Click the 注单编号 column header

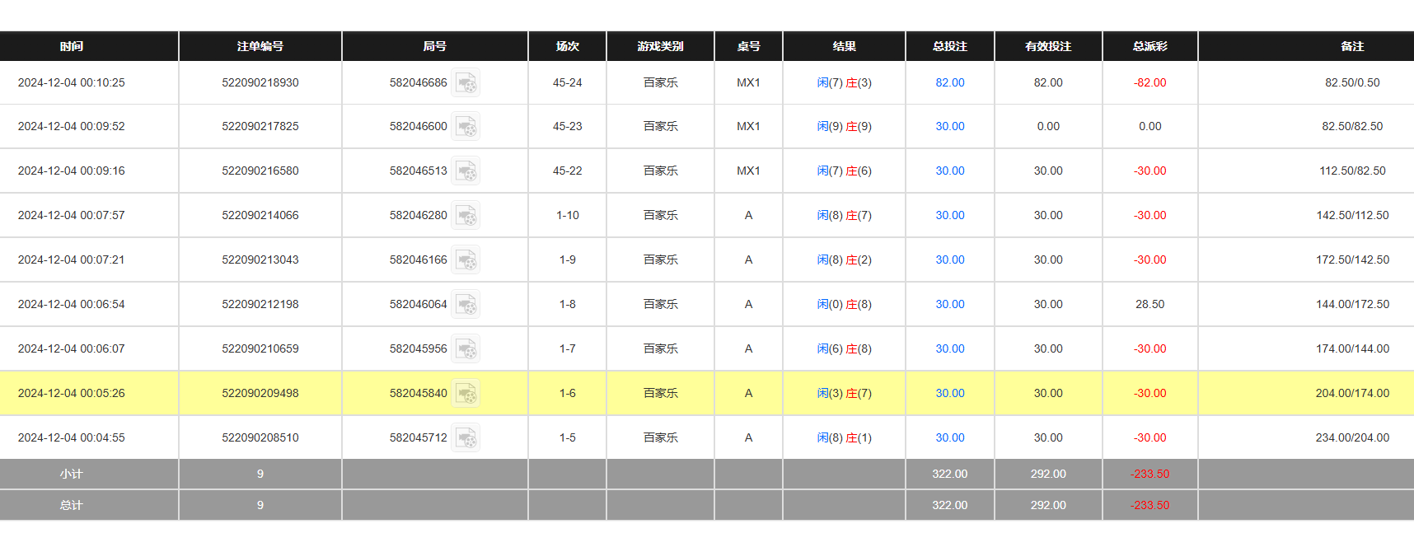[x=260, y=46]
